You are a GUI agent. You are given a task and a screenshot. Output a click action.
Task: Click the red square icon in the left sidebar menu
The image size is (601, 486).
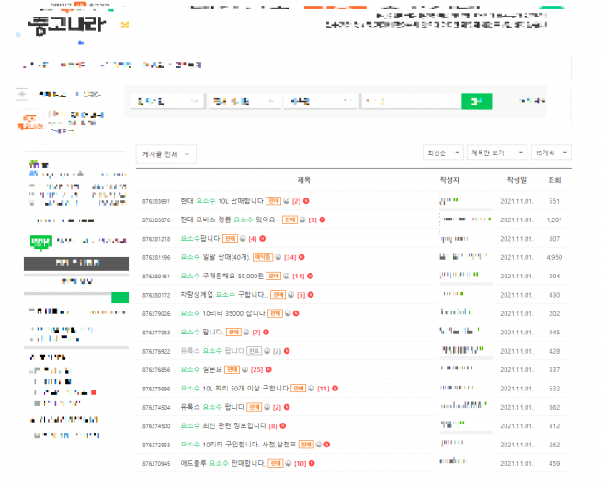point(94,392)
